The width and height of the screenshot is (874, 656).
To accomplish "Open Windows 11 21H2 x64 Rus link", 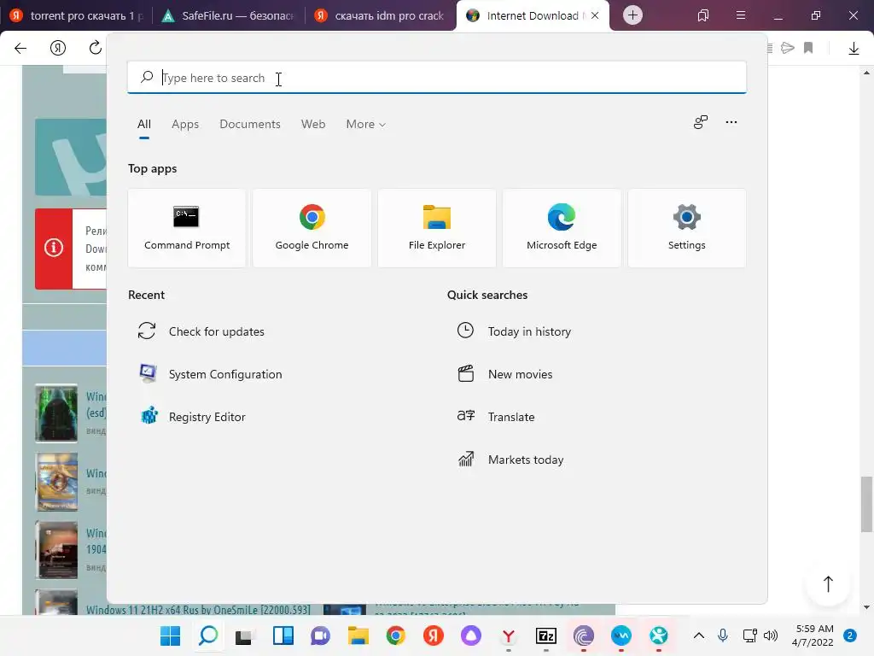I will click(x=198, y=610).
